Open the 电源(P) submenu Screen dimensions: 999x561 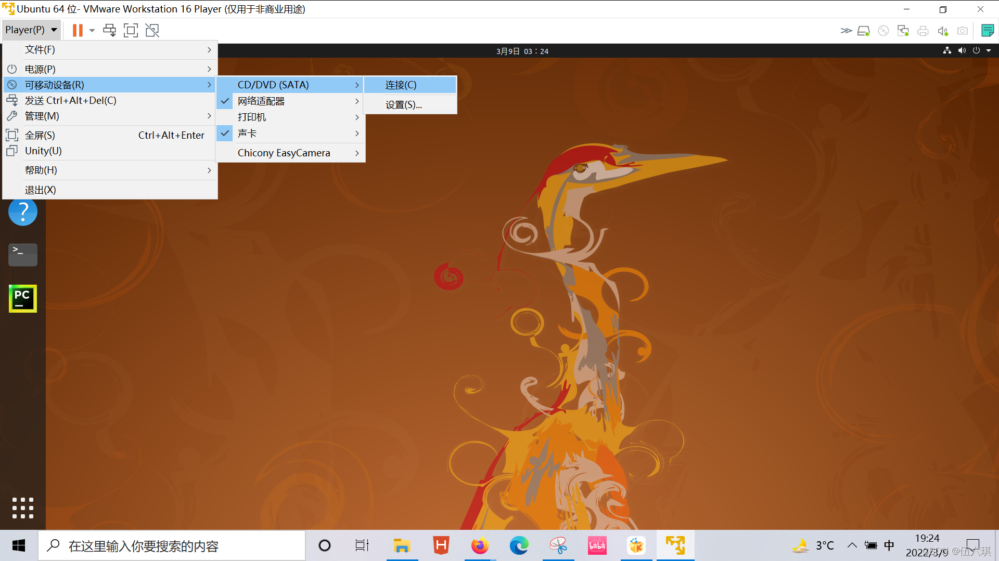tap(110, 69)
